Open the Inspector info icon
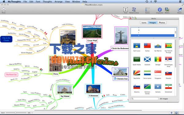 160,9
